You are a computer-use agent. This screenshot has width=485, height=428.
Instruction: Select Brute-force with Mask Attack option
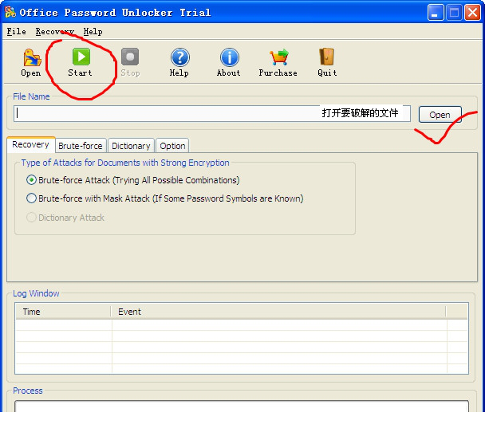tap(31, 198)
